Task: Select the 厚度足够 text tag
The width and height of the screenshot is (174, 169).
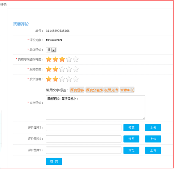Action: pyautogui.click(x=77, y=90)
